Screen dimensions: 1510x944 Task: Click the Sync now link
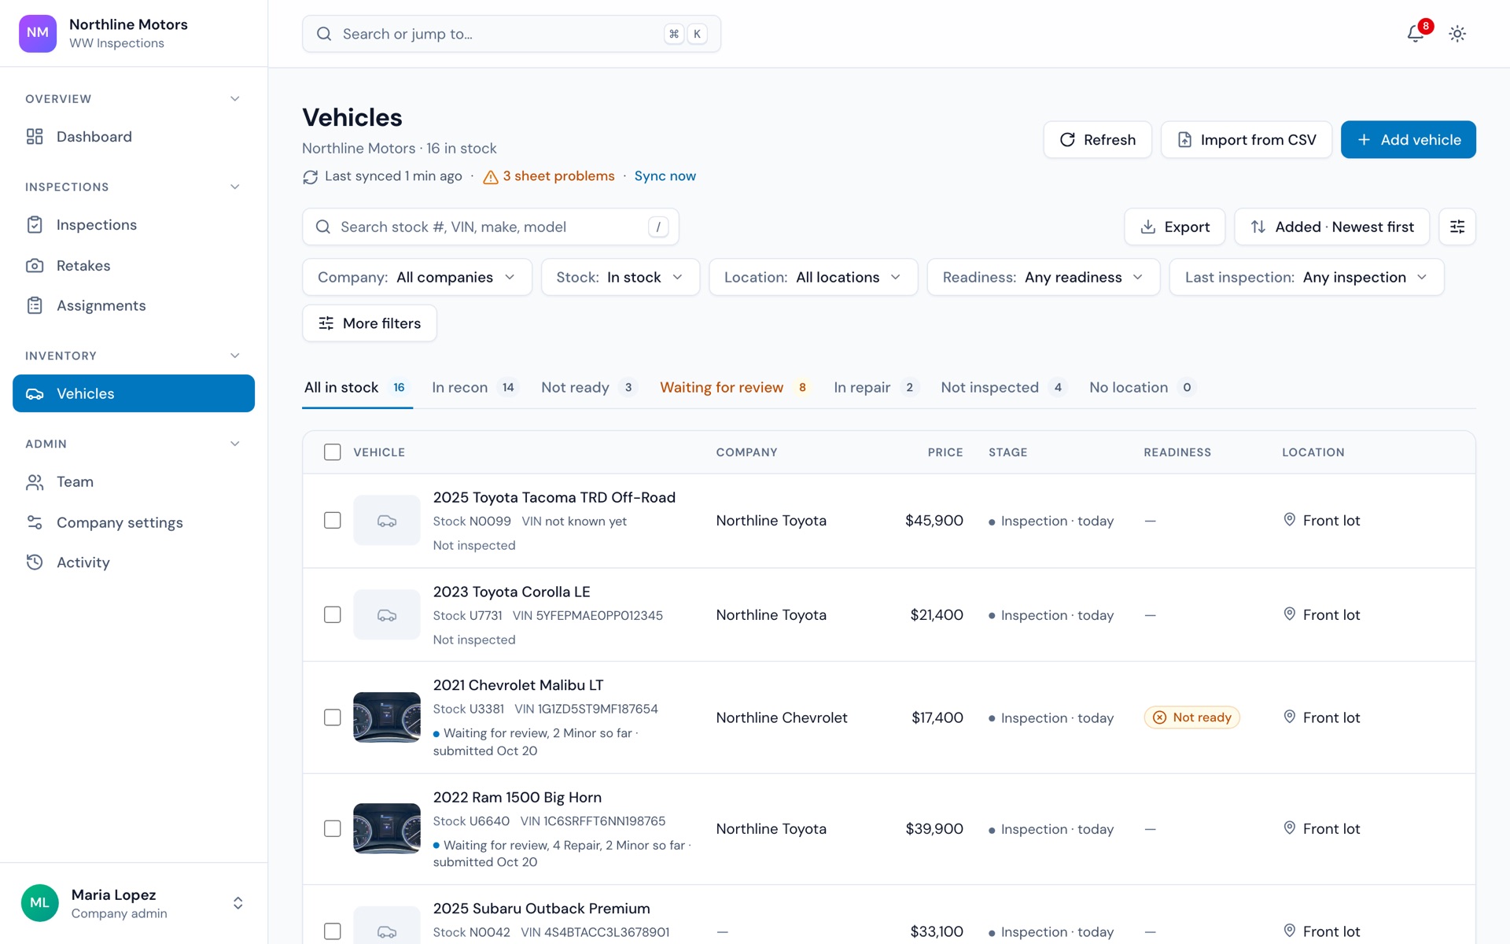click(665, 176)
